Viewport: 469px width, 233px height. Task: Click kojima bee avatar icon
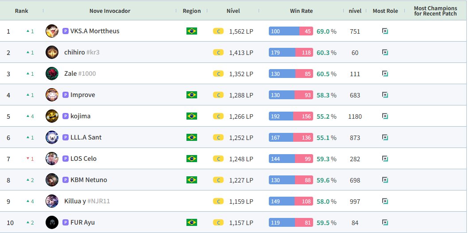(52, 116)
